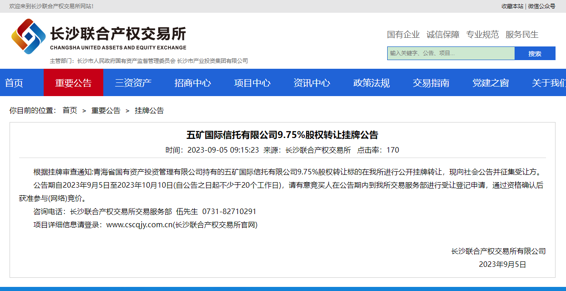Click the Changsha exchange logo icon
The height and width of the screenshot is (291, 566).
coord(29,36)
